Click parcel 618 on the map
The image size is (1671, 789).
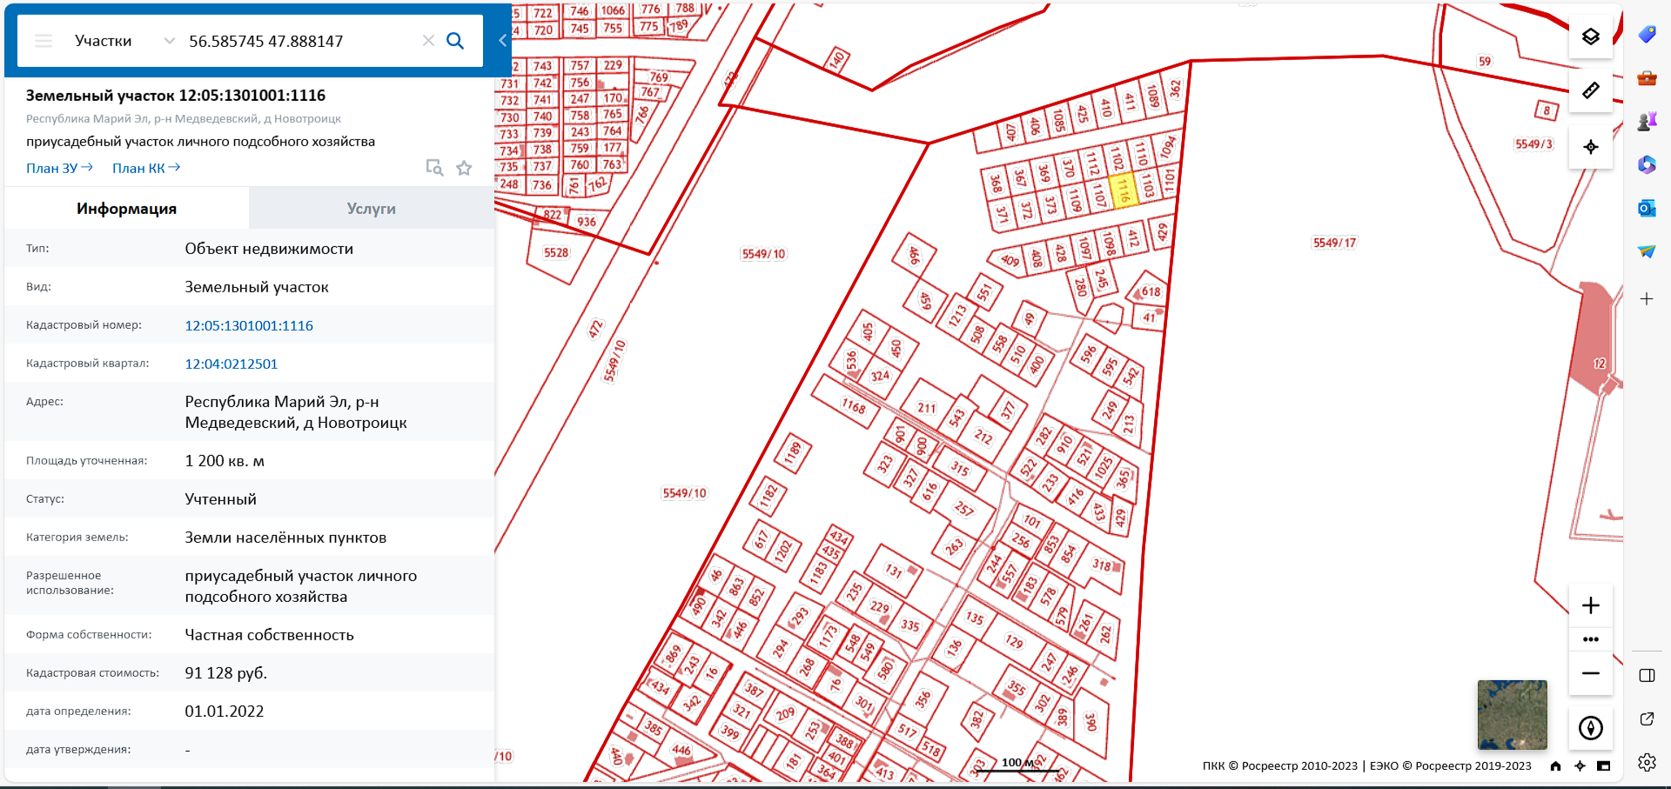point(1151,291)
